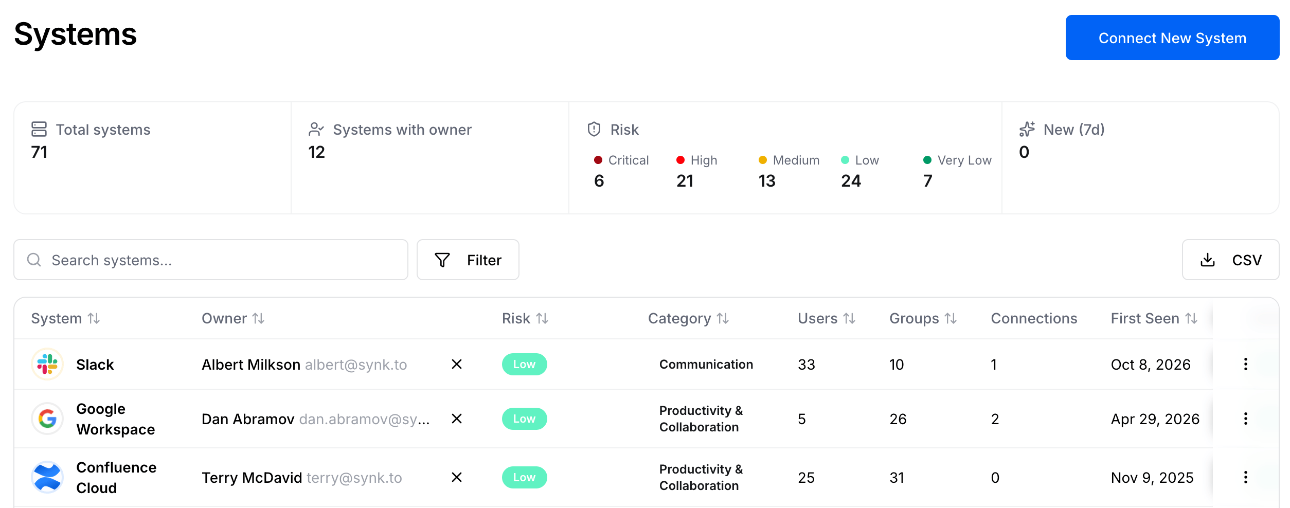
Task: Select the High risk count
Action: pyautogui.click(x=685, y=180)
